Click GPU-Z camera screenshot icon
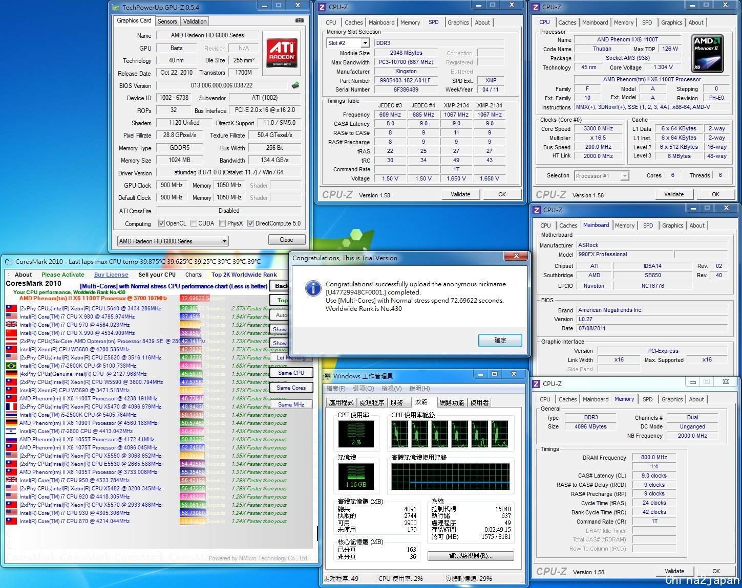The image size is (742, 588). (300, 20)
